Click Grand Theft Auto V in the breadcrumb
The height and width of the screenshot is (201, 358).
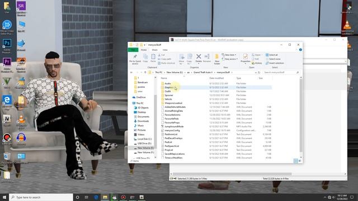click(202, 73)
